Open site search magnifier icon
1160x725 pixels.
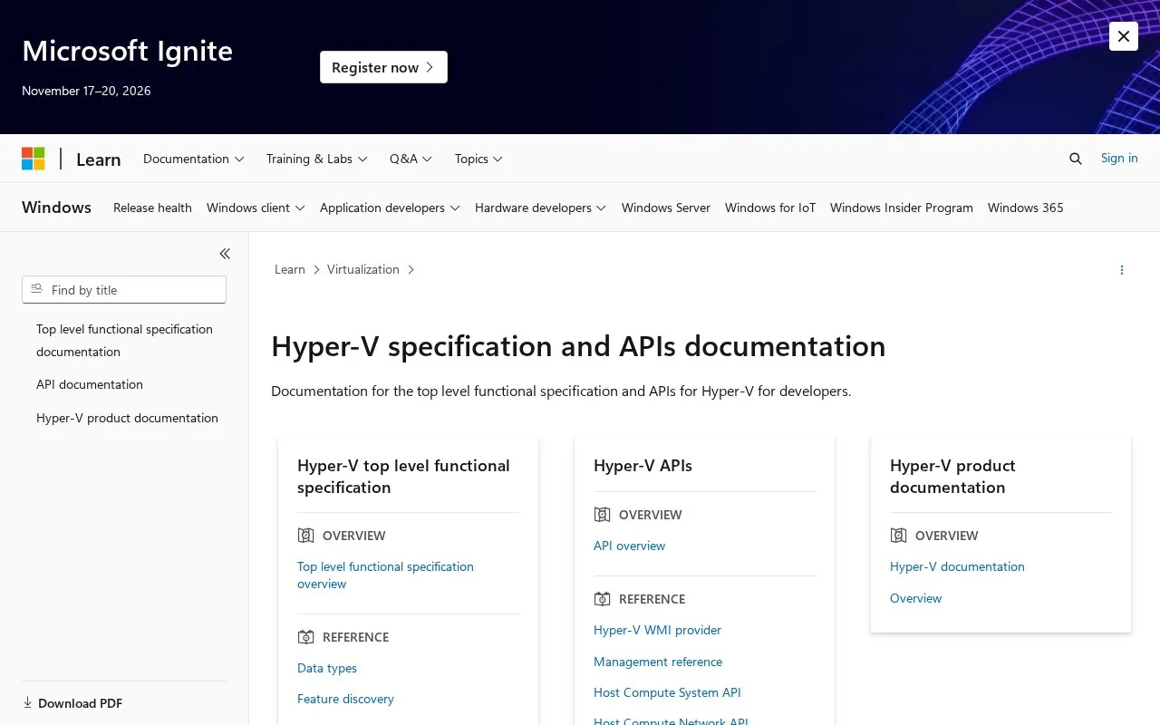click(1076, 159)
